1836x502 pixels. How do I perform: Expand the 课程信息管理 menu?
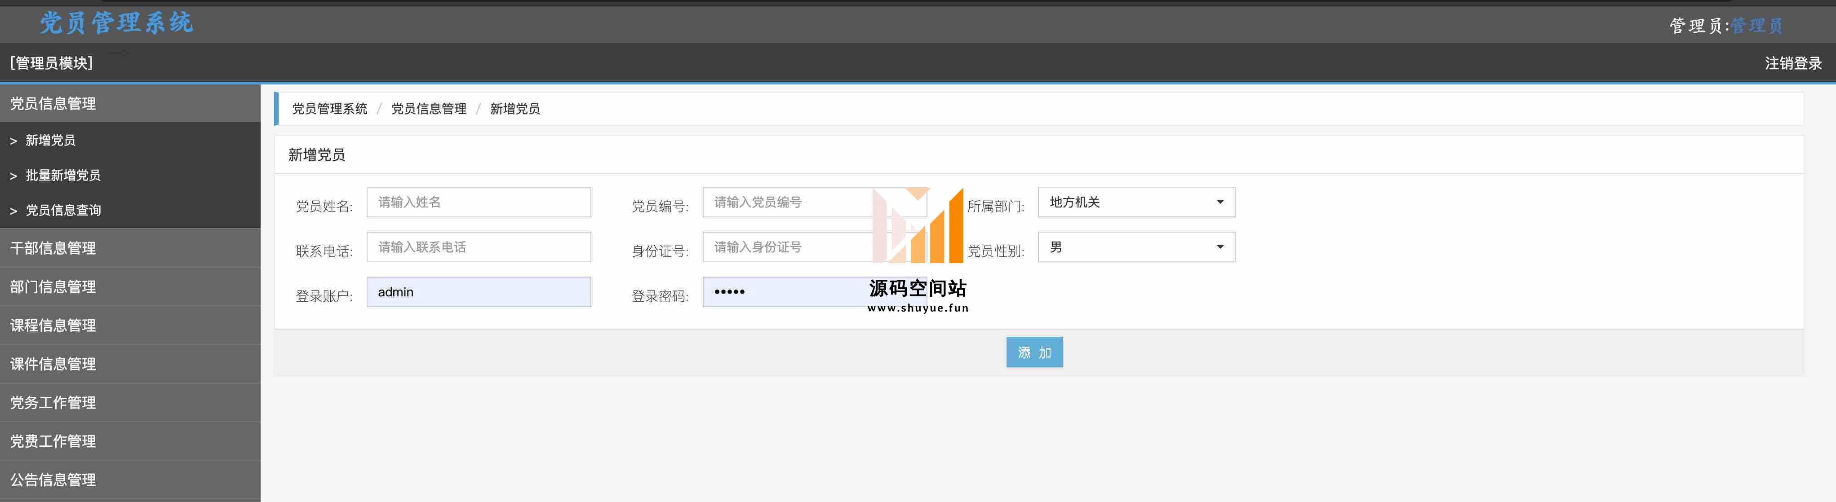click(x=130, y=326)
